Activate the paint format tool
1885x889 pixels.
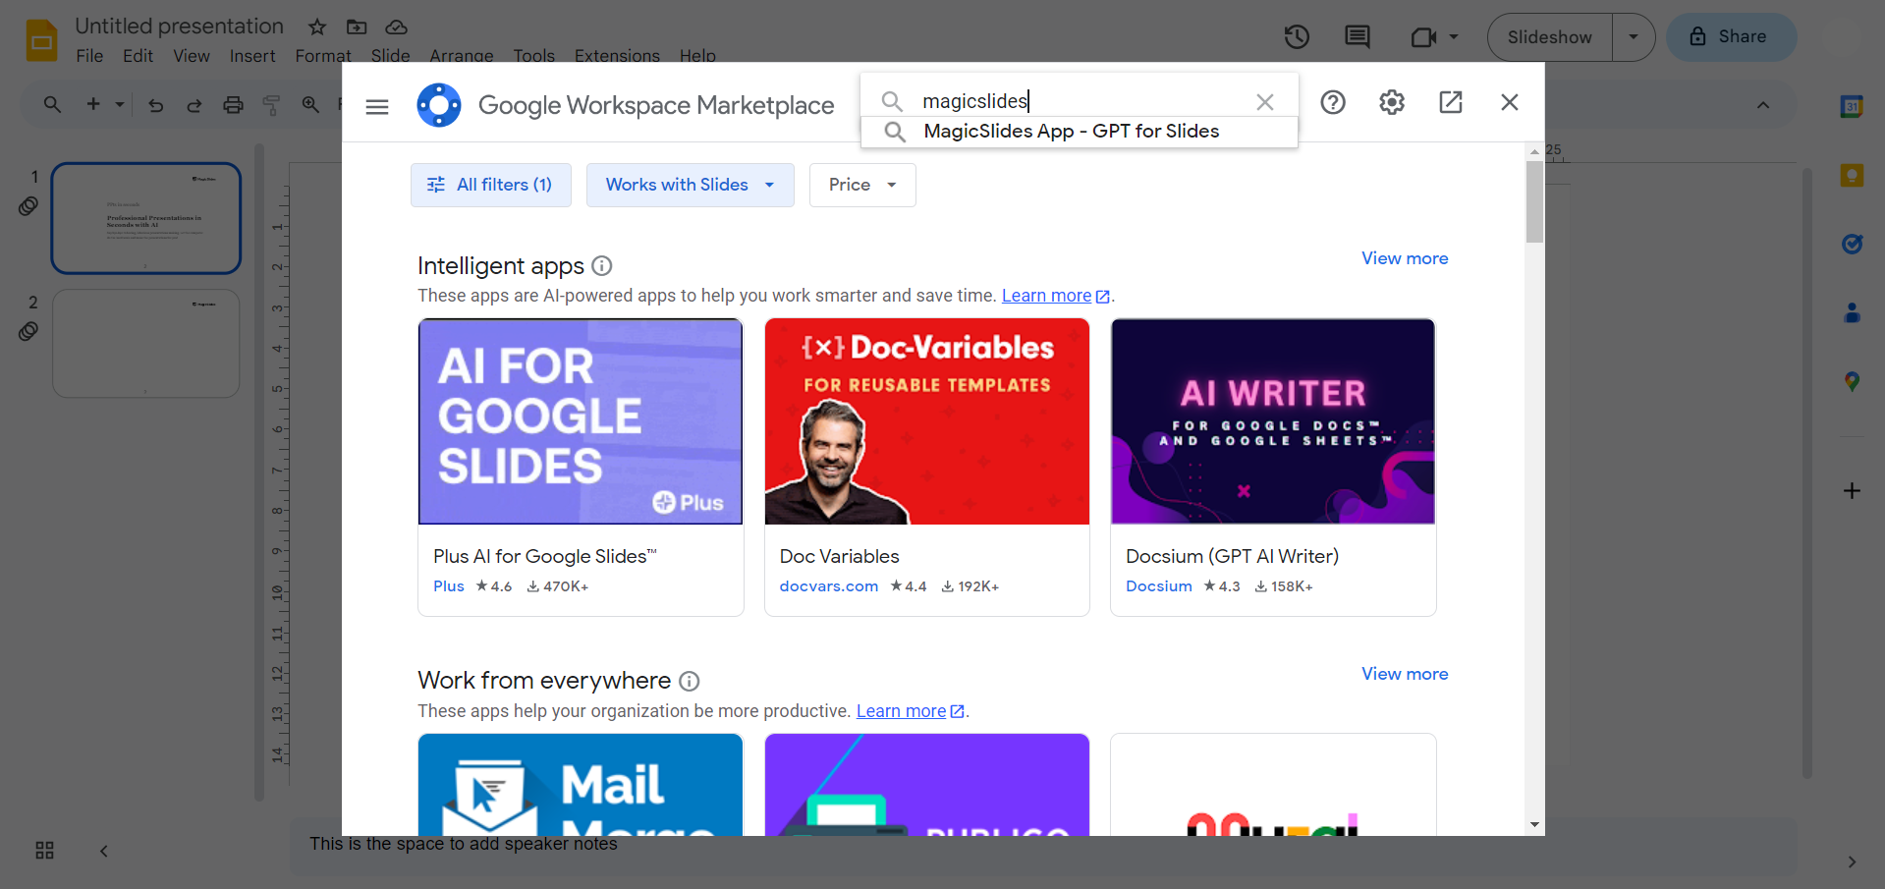pyautogui.click(x=272, y=104)
